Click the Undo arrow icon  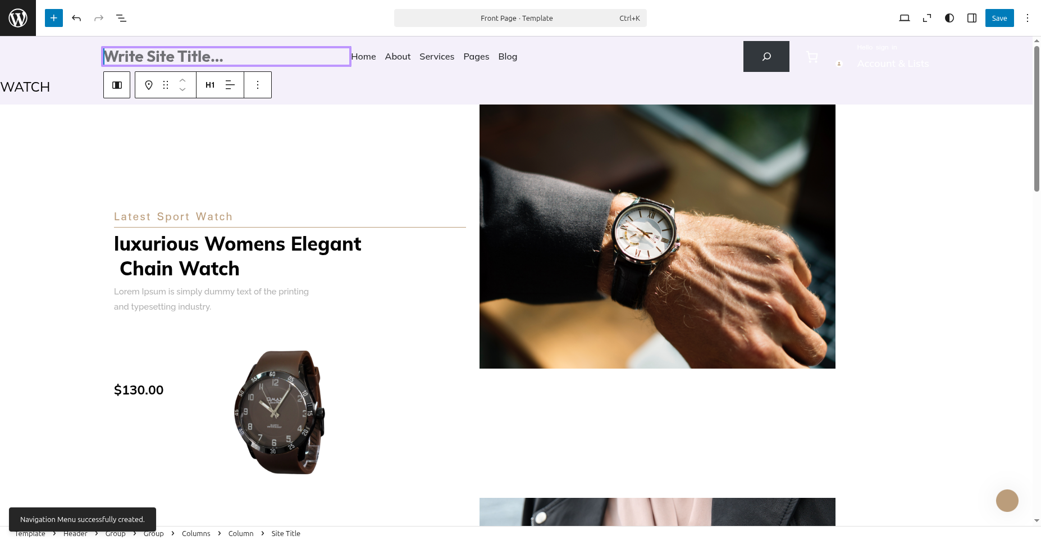pos(76,18)
